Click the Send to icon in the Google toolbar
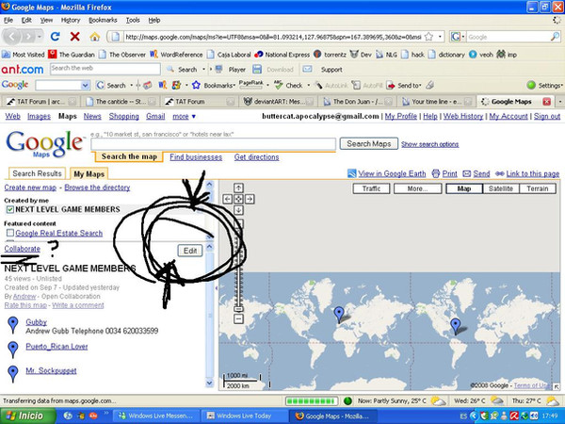The width and height of the screenshot is (565, 424). pos(391,86)
